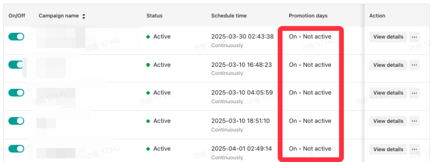Open more options for the 2025-03-30 campaign

coord(414,37)
